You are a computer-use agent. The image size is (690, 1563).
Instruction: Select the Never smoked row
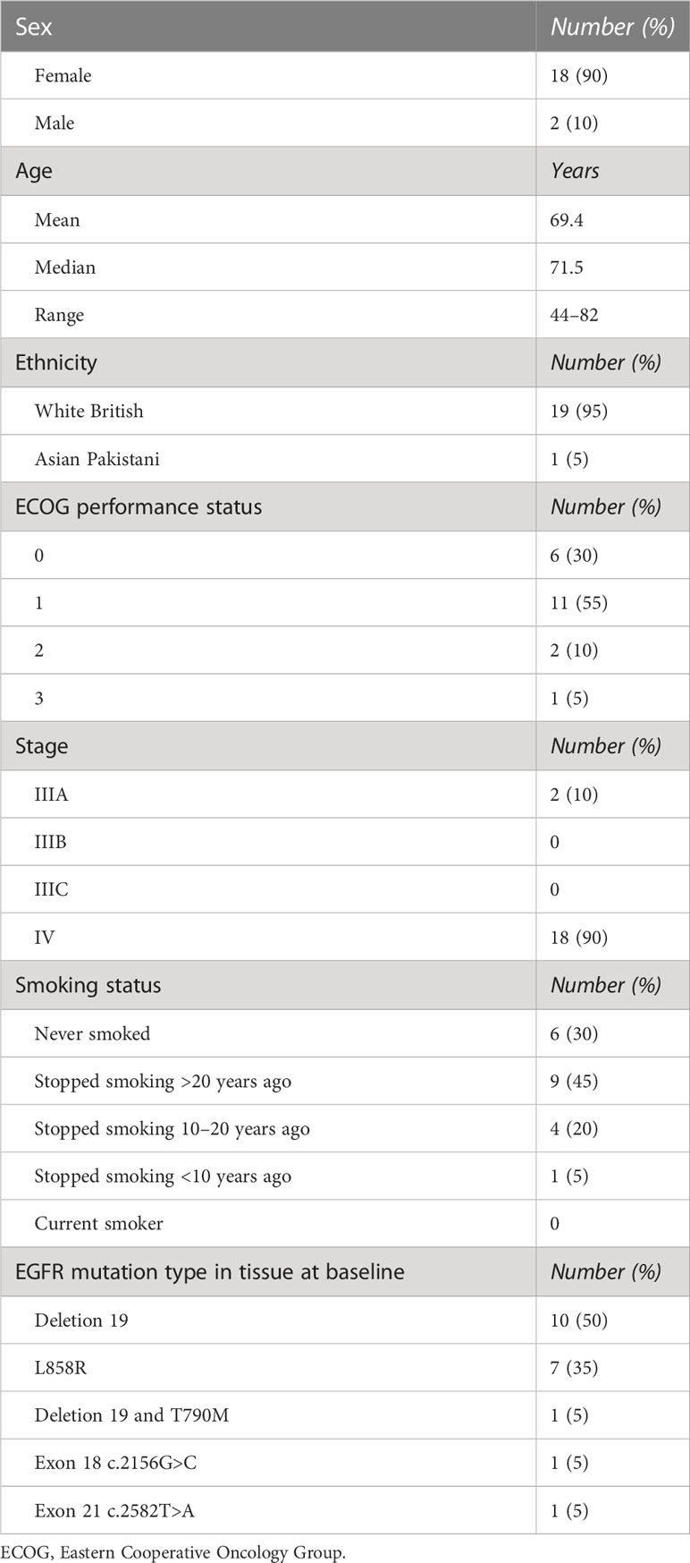coord(345,1033)
